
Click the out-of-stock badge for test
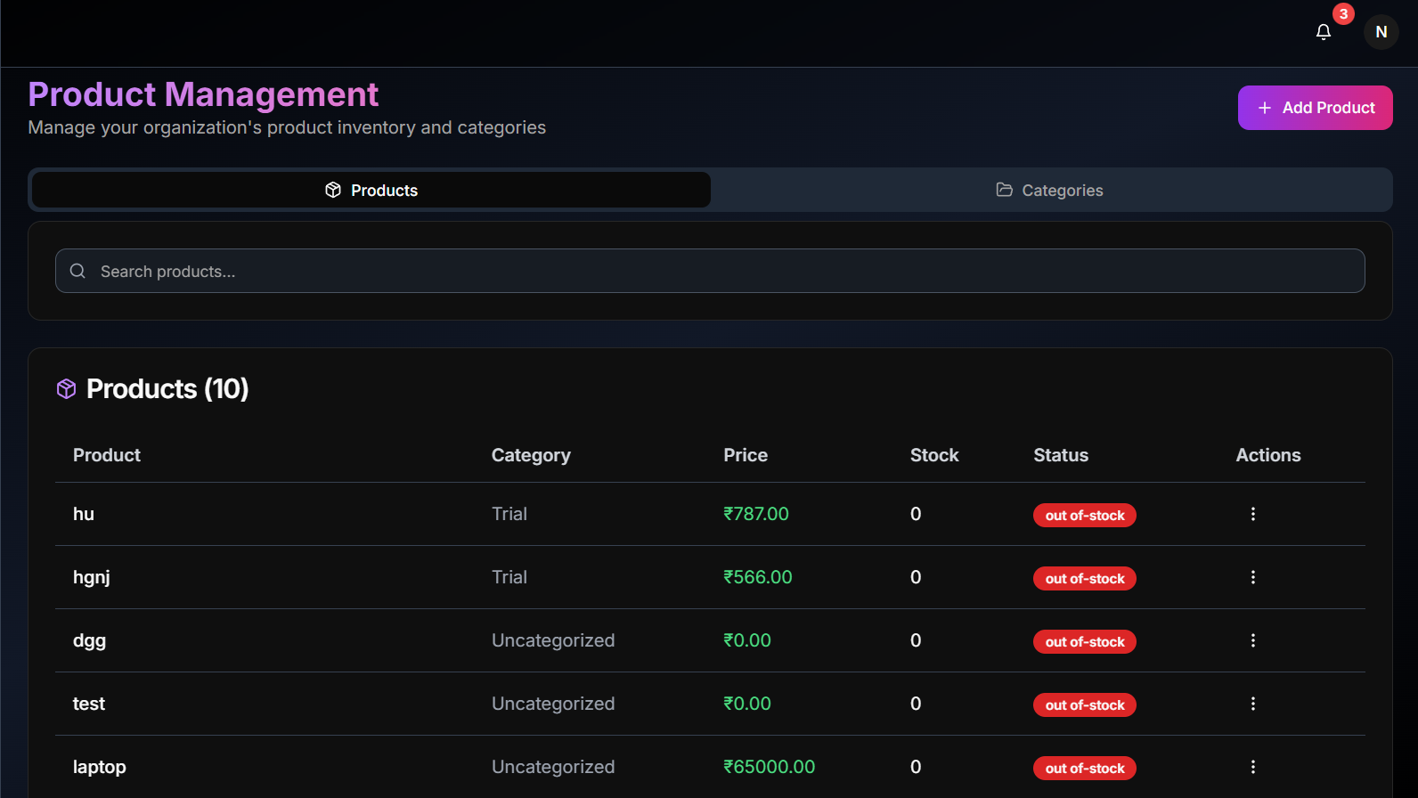(1084, 704)
